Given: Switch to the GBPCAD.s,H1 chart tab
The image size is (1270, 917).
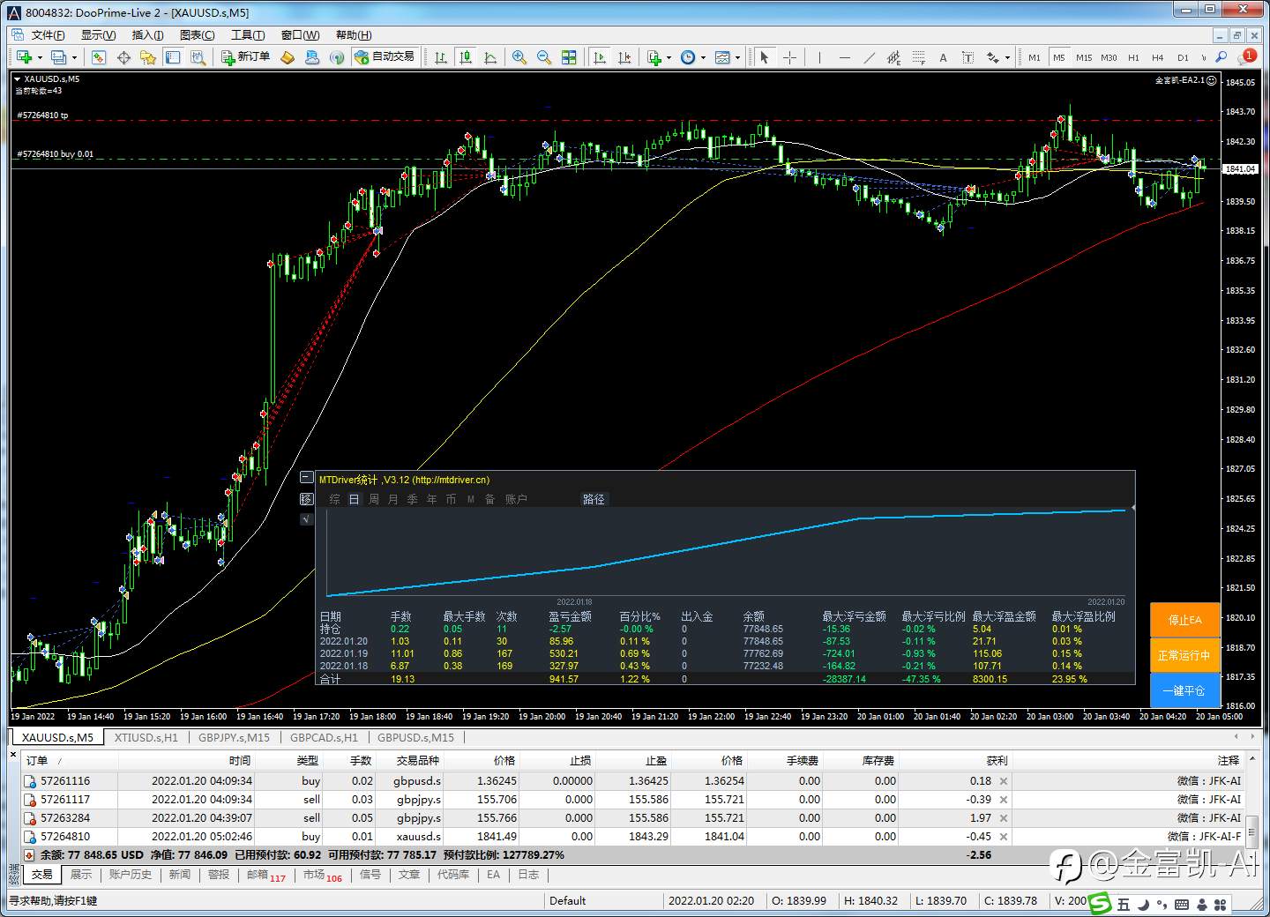Looking at the screenshot, I should [324, 737].
